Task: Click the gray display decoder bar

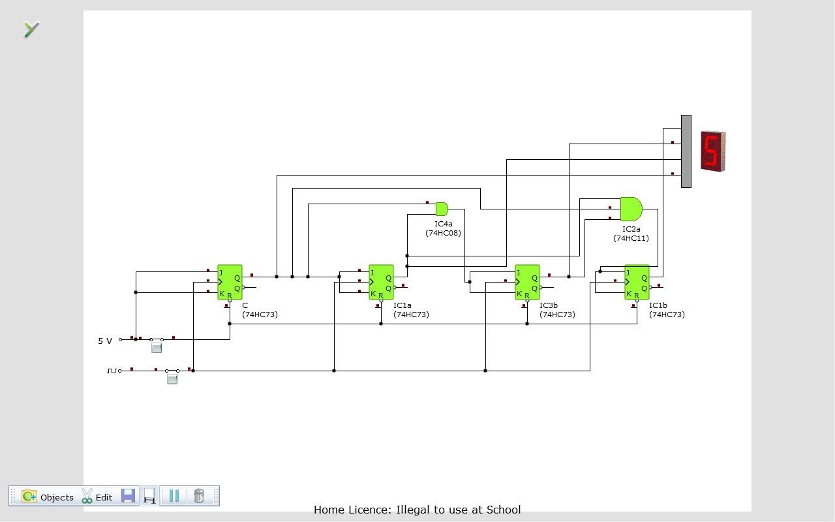Action: pyautogui.click(x=686, y=151)
